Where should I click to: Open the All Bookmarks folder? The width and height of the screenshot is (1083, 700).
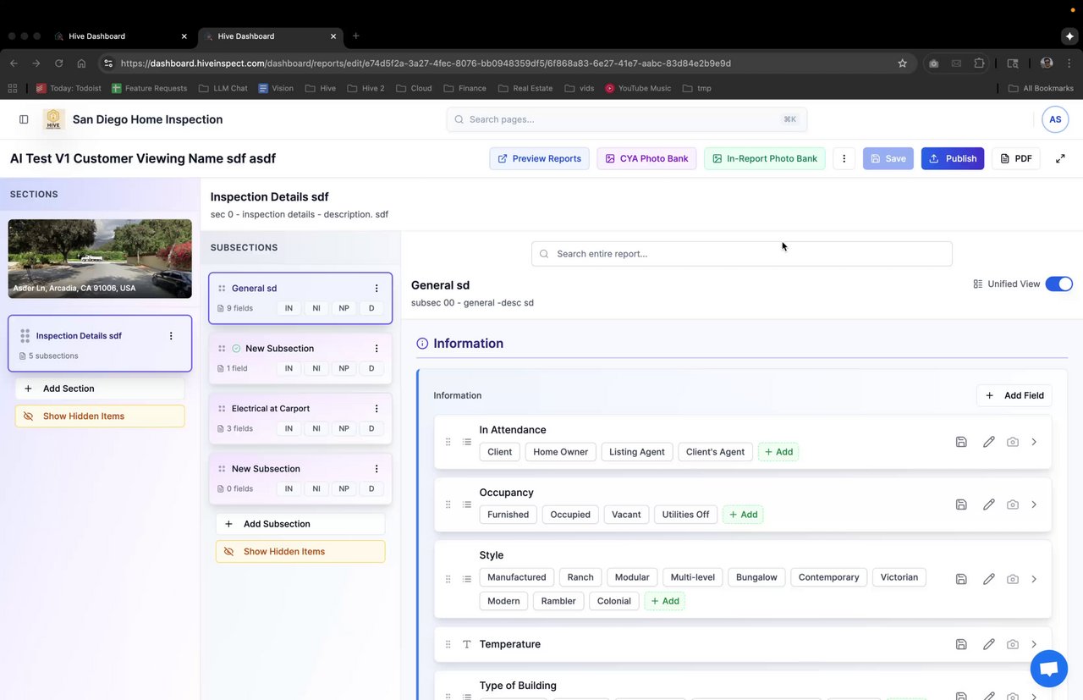tap(1041, 88)
